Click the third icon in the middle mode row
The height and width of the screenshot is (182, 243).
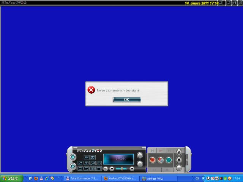tap(93, 163)
